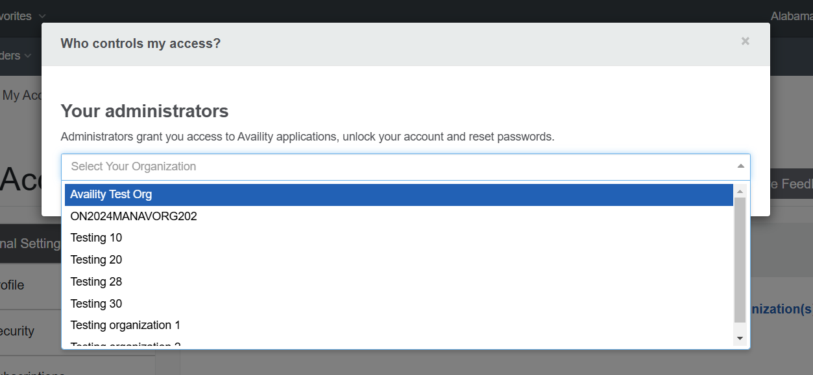The image size is (813, 375).
Task: Open the Alabama state selector
Action: [x=792, y=16]
